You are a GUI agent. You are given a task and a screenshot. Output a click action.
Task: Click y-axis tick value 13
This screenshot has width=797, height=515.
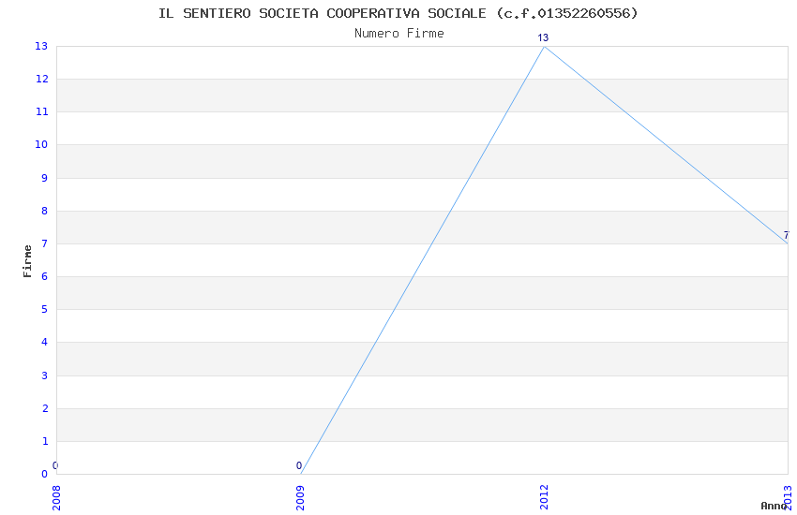click(x=41, y=46)
